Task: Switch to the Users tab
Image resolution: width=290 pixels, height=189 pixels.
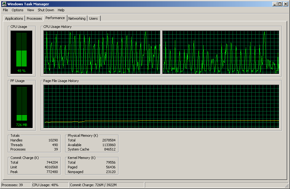Action: click(x=93, y=18)
